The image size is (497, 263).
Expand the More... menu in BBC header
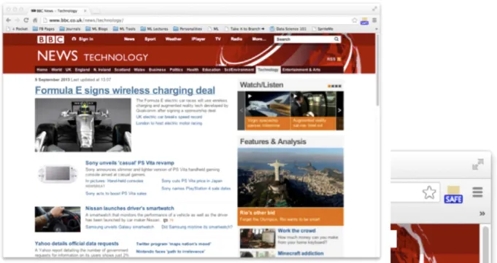(259, 39)
